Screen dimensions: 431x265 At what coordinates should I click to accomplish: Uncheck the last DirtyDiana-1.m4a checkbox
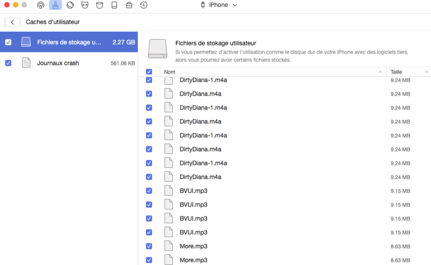149,163
